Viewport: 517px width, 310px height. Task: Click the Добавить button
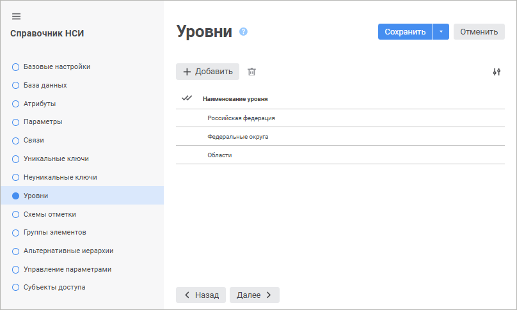(207, 72)
